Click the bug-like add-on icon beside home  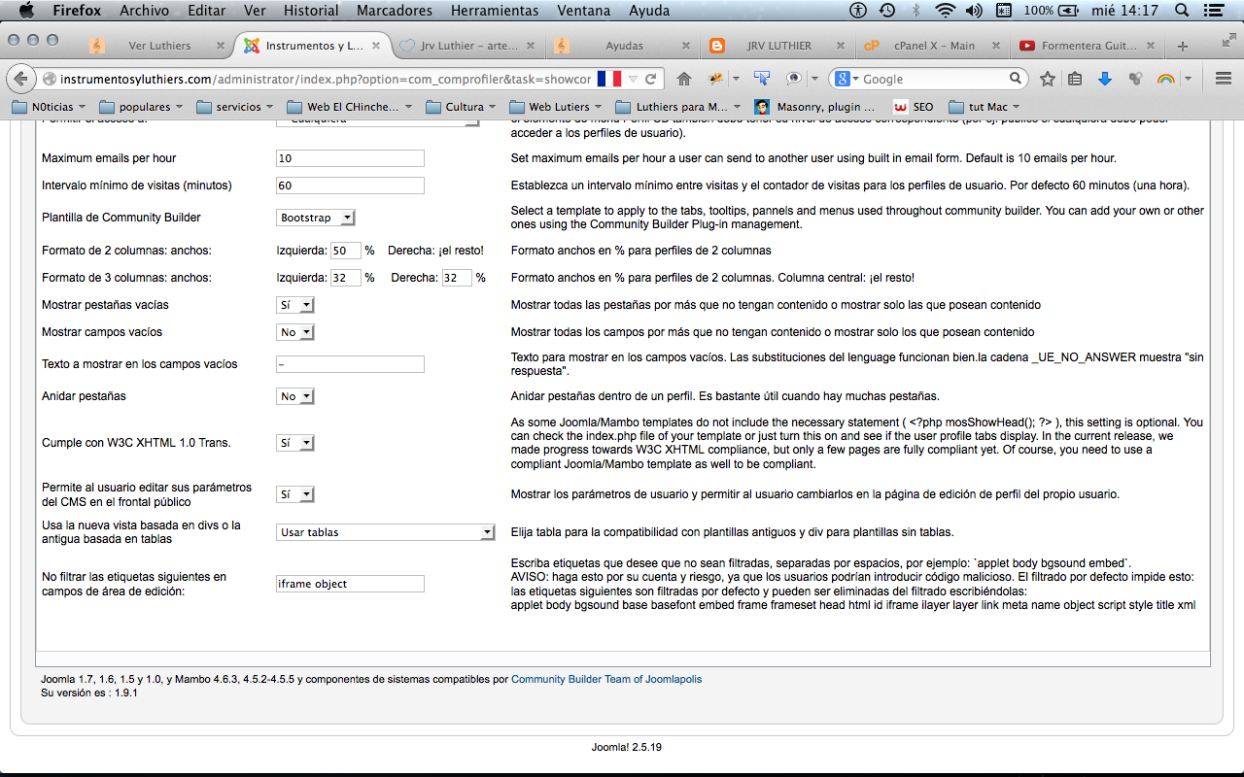pyautogui.click(x=716, y=79)
